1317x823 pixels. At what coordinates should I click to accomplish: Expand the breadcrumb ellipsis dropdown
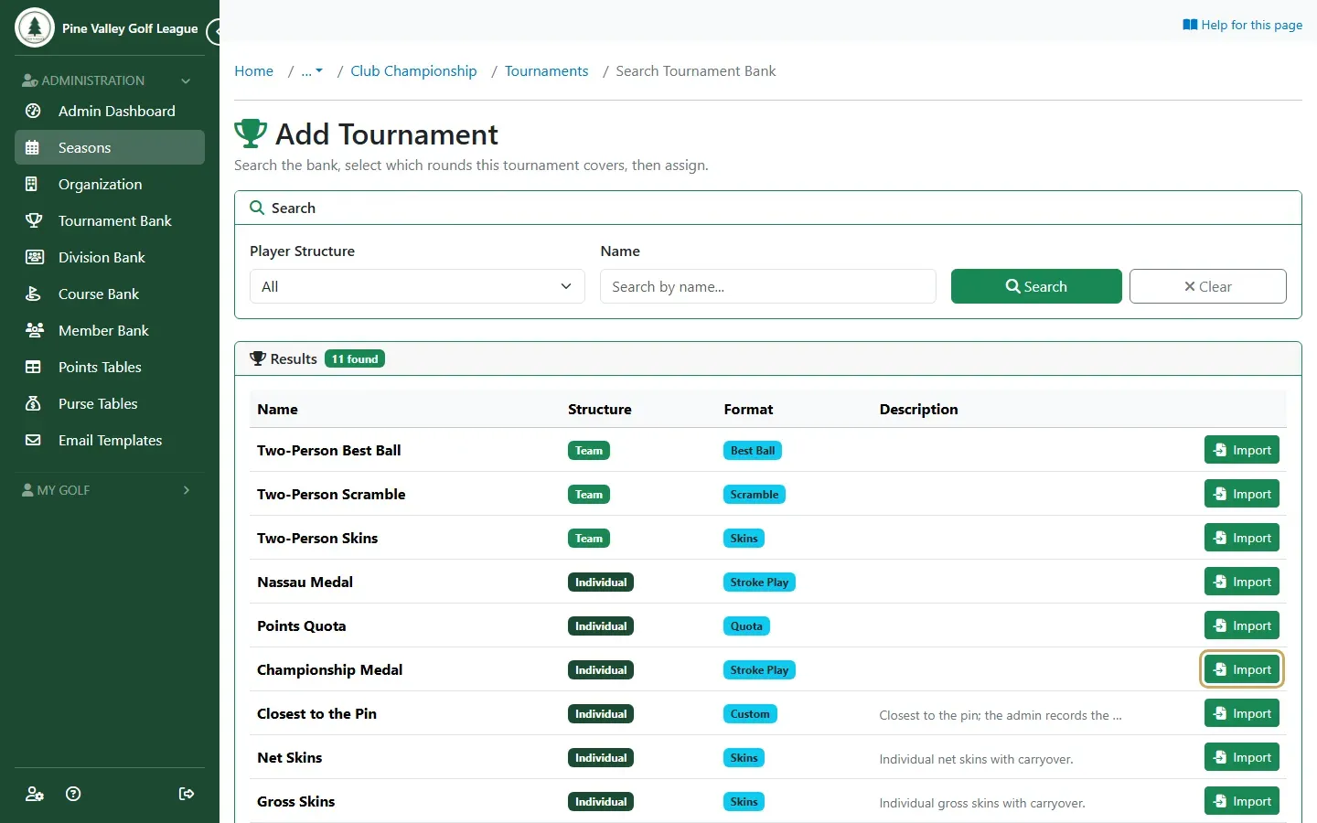312,71
